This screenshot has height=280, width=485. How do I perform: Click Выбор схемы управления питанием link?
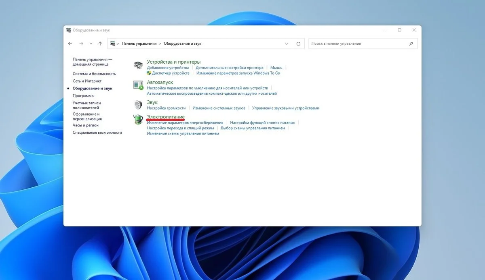point(253,128)
